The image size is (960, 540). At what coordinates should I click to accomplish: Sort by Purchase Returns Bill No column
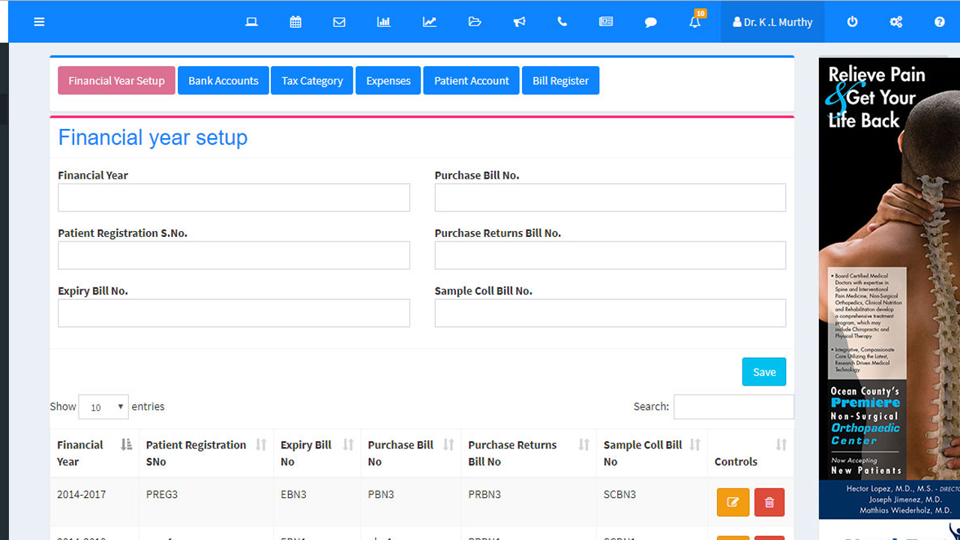point(529,453)
